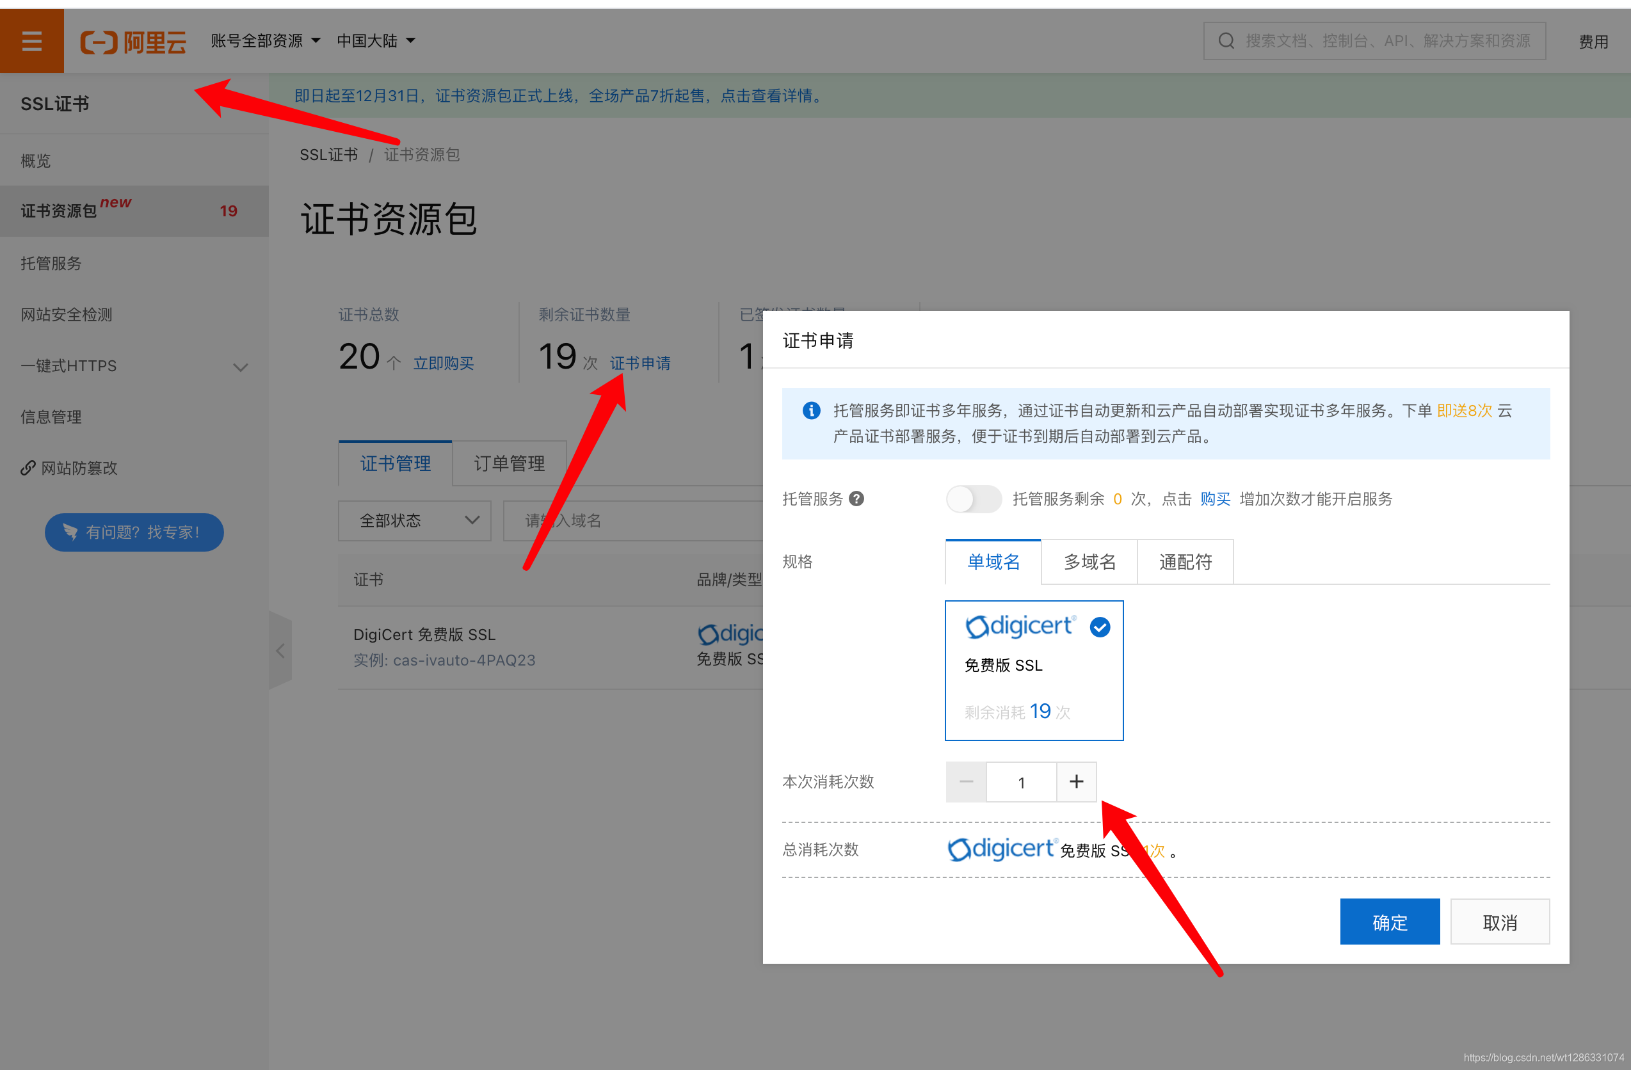Click the search magnifier icon
The image size is (1631, 1070).
coord(1226,41)
